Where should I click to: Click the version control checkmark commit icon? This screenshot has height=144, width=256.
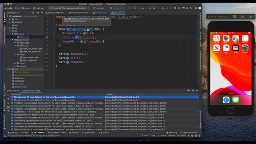[171, 8]
